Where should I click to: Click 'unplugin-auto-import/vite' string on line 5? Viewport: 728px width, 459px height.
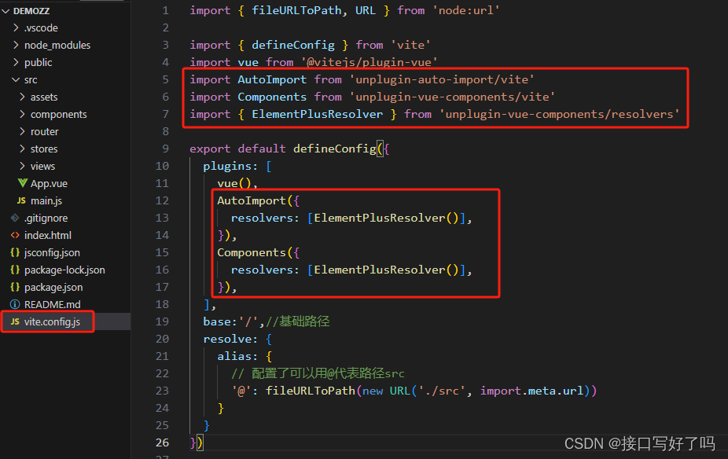point(442,79)
